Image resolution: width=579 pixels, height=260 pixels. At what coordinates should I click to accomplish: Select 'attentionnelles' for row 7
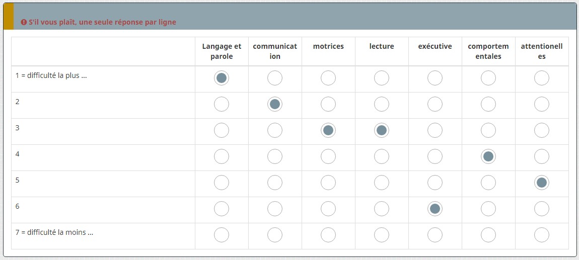(542, 235)
